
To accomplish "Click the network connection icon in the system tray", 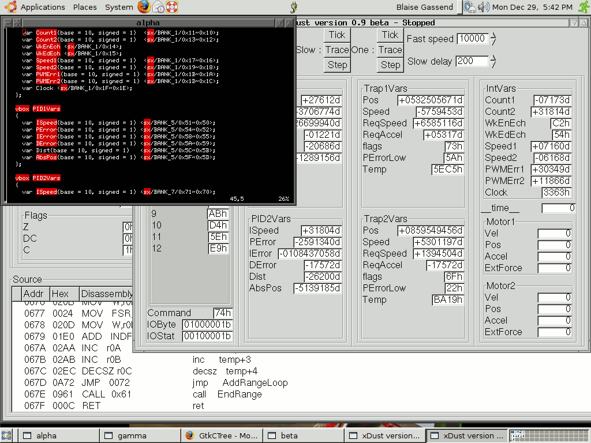I will 470,7.
